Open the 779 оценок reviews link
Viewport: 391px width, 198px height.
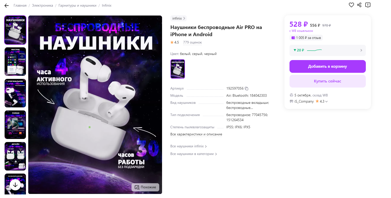pyautogui.click(x=192, y=42)
